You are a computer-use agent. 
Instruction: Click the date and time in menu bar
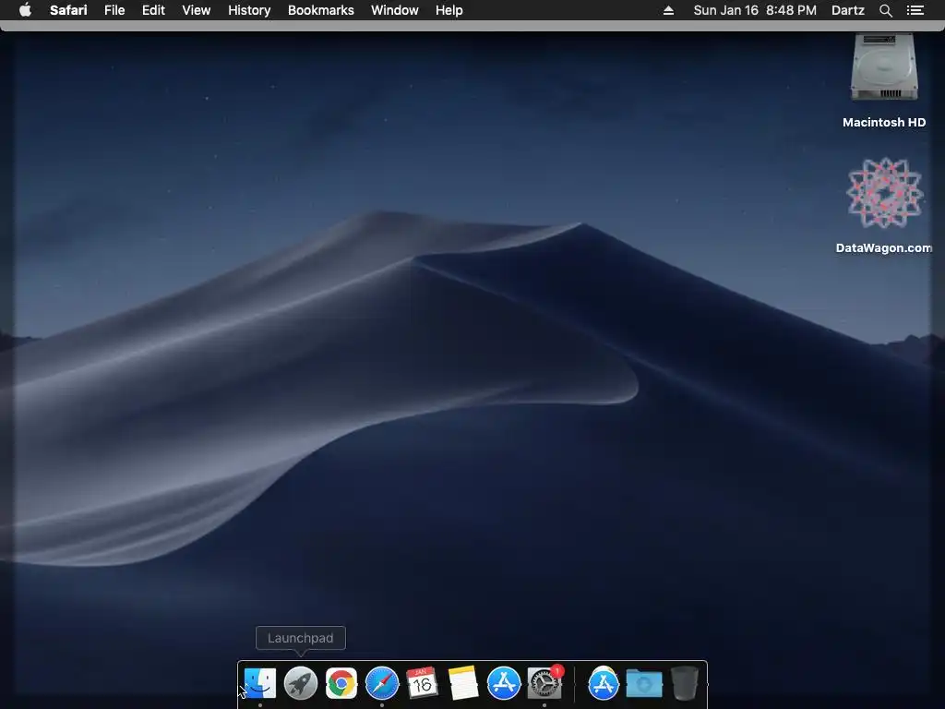pos(755,10)
